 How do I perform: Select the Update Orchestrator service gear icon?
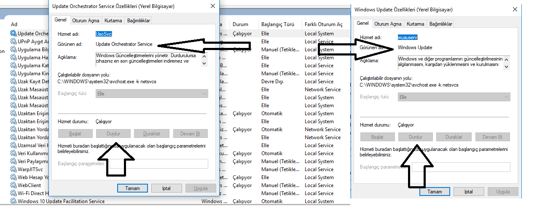click(x=13, y=34)
